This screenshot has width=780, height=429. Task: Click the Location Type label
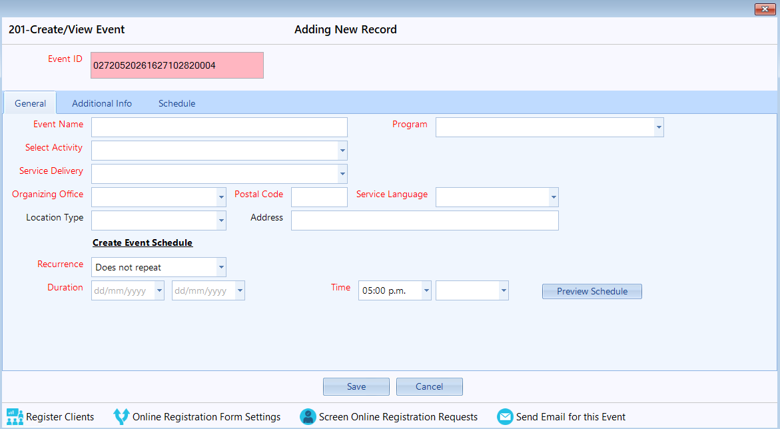coord(55,217)
